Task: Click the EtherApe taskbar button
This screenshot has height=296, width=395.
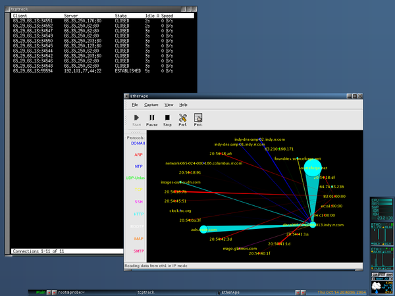Action: pyautogui.click(x=230, y=292)
